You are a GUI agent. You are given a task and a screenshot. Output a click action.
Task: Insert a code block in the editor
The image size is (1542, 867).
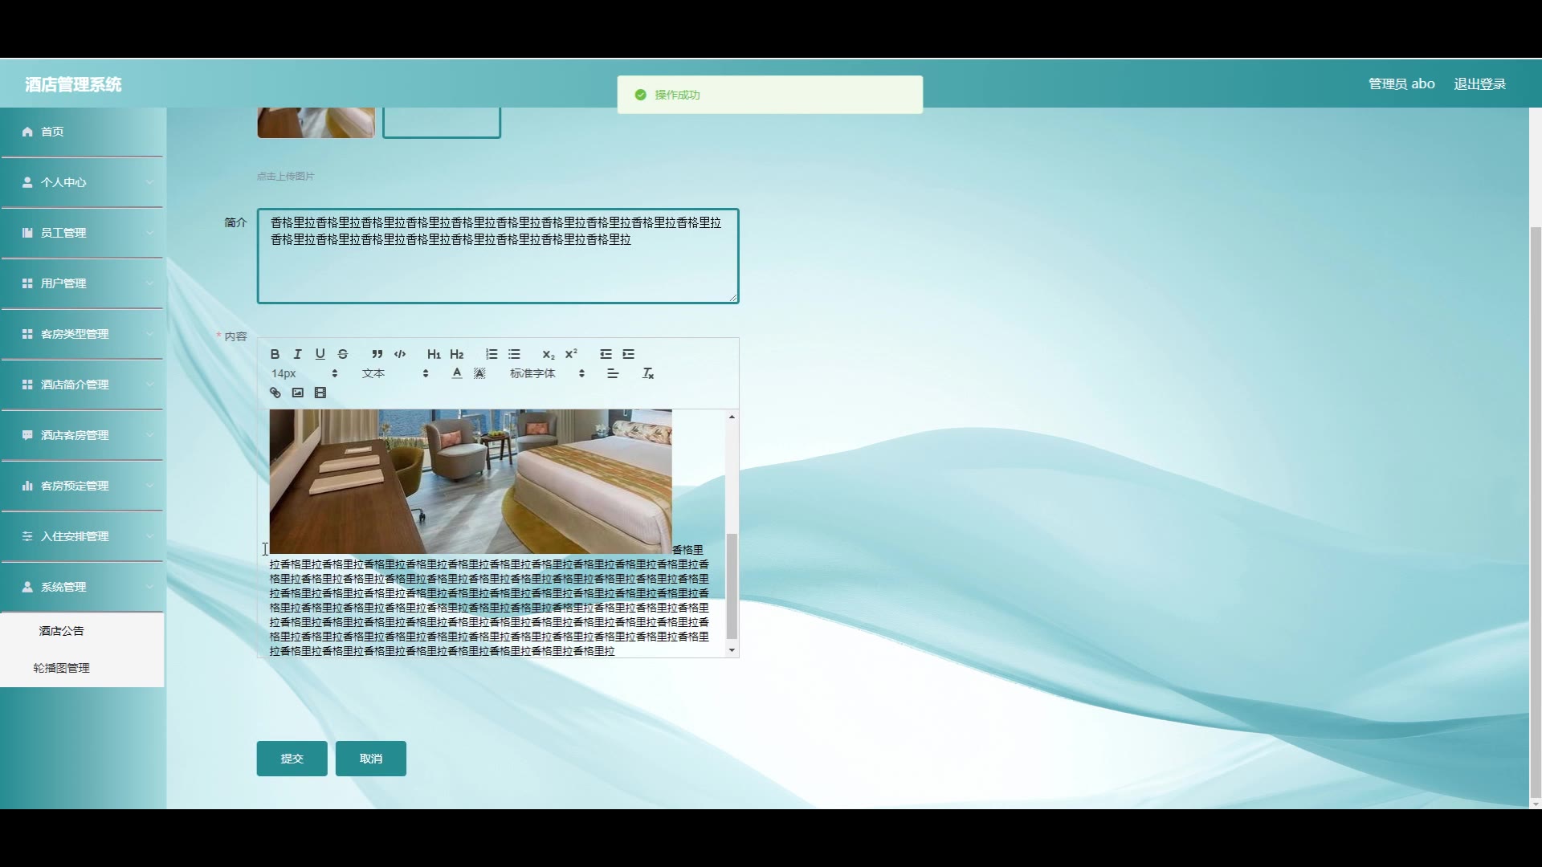400,354
